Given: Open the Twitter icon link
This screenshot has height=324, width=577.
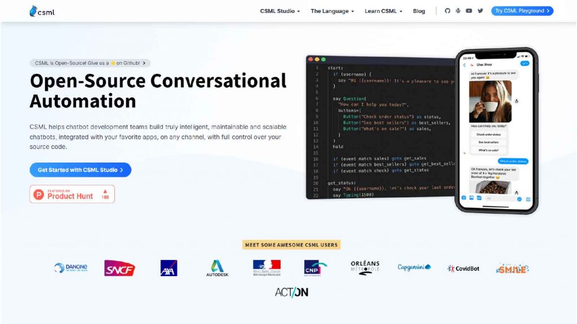Looking at the screenshot, I should tap(480, 11).
